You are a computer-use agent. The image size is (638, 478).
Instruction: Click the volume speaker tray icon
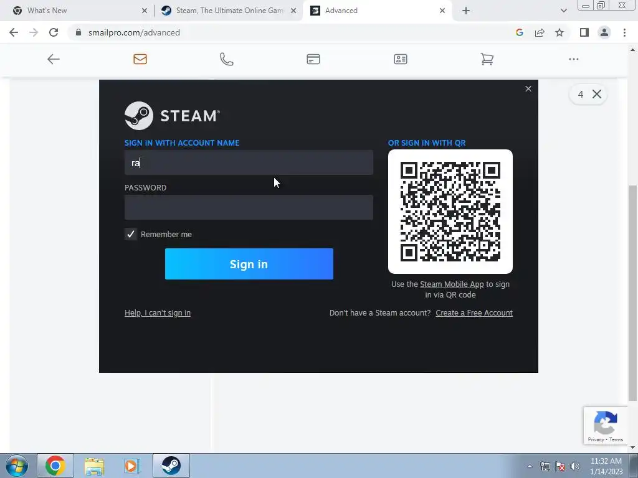point(575,466)
